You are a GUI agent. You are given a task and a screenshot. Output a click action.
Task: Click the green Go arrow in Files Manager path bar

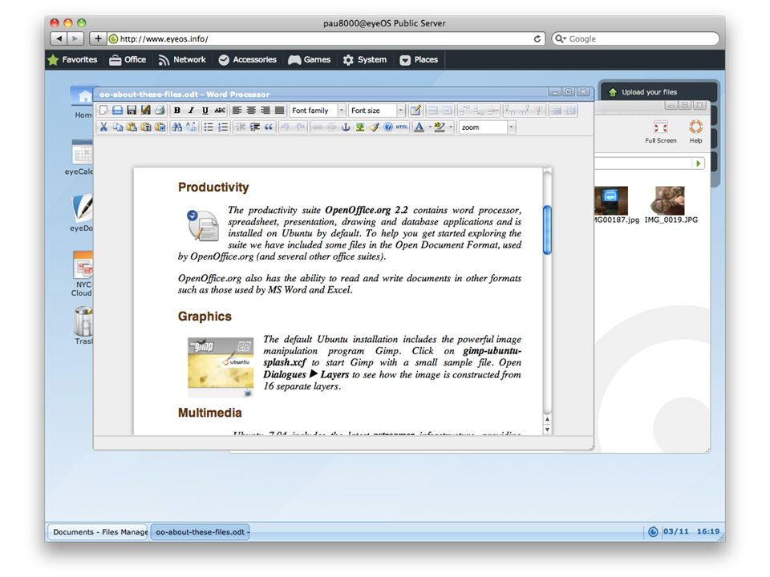tap(699, 163)
